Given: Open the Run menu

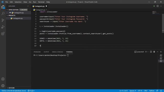Looking at the screenshot, I should [x=35, y=2].
